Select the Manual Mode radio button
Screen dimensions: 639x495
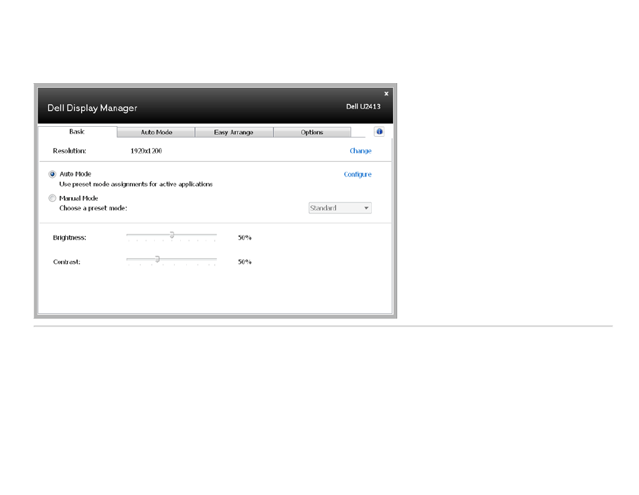[52, 199]
